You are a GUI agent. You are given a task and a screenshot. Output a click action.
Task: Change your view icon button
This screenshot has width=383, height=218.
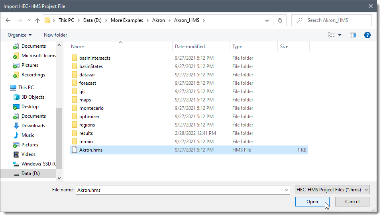click(331, 35)
